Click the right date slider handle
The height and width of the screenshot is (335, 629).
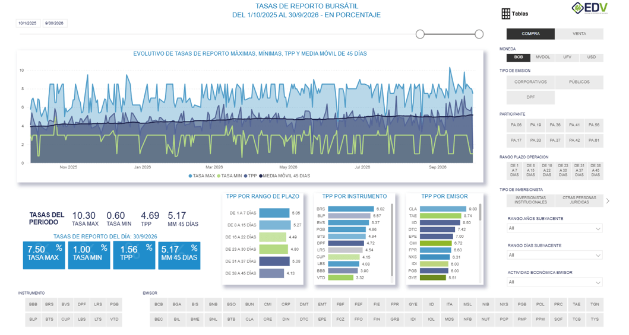click(x=479, y=34)
